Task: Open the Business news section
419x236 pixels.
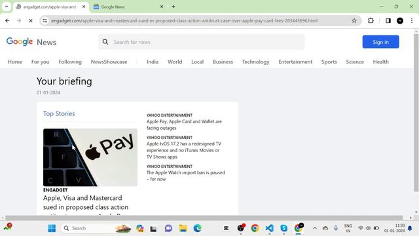Action: pyautogui.click(x=223, y=62)
